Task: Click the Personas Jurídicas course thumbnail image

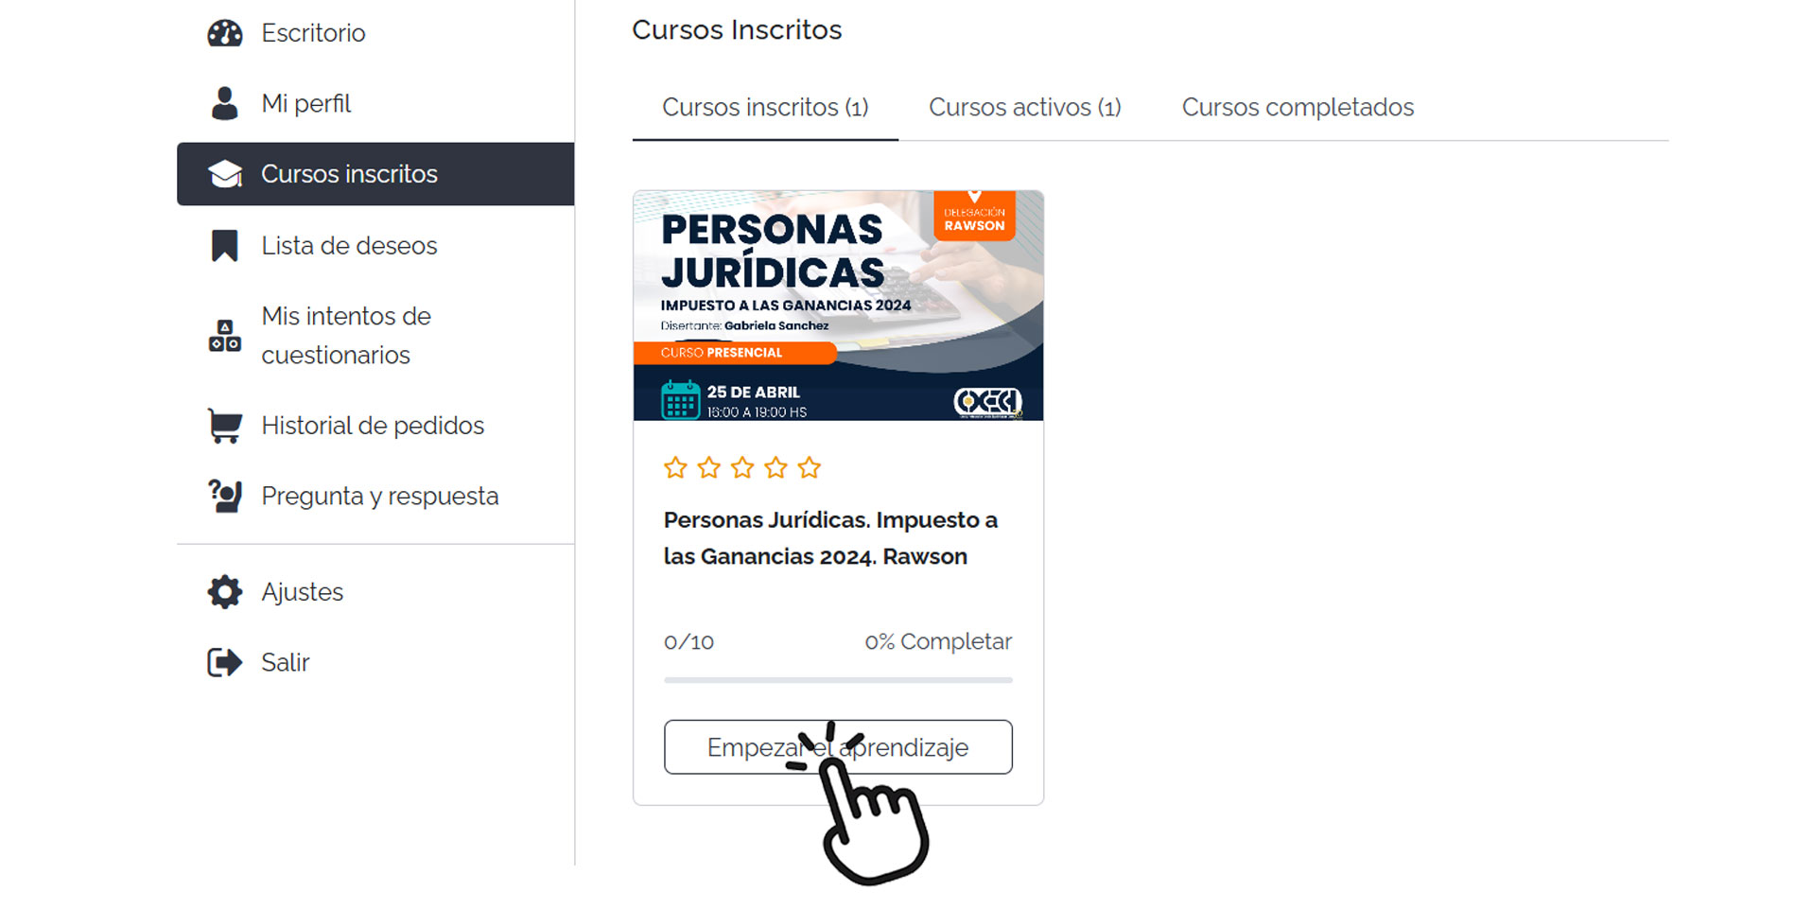Action: coord(838,306)
